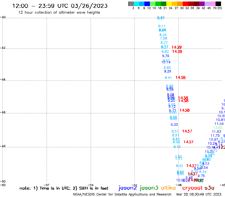Select the purple swatch in the color legend
Screen dimensions: 225x197
pos(202,4)
